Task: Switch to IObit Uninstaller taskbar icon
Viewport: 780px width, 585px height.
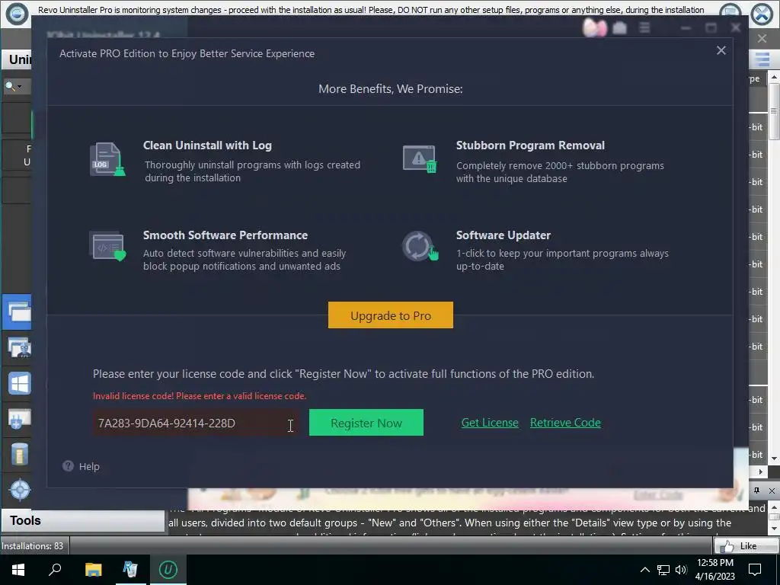Action: tap(168, 569)
